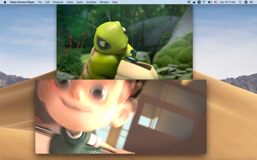Click the blurry boy video window
The height and width of the screenshot is (160, 257).
(121, 116)
